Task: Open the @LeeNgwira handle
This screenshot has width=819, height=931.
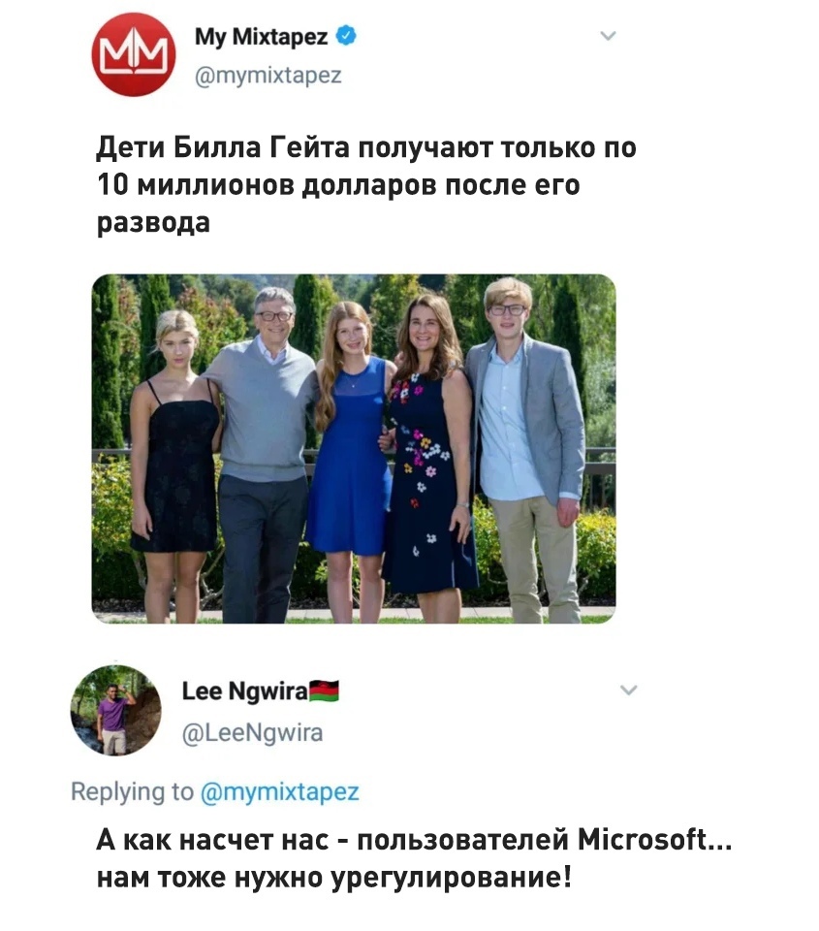Action: 252,733
